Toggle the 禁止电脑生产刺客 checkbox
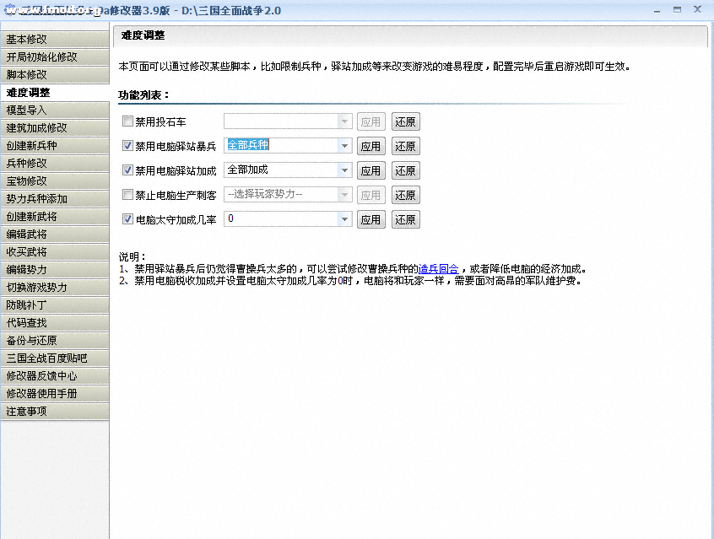Viewport: 714px width, 539px height. [x=128, y=195]
